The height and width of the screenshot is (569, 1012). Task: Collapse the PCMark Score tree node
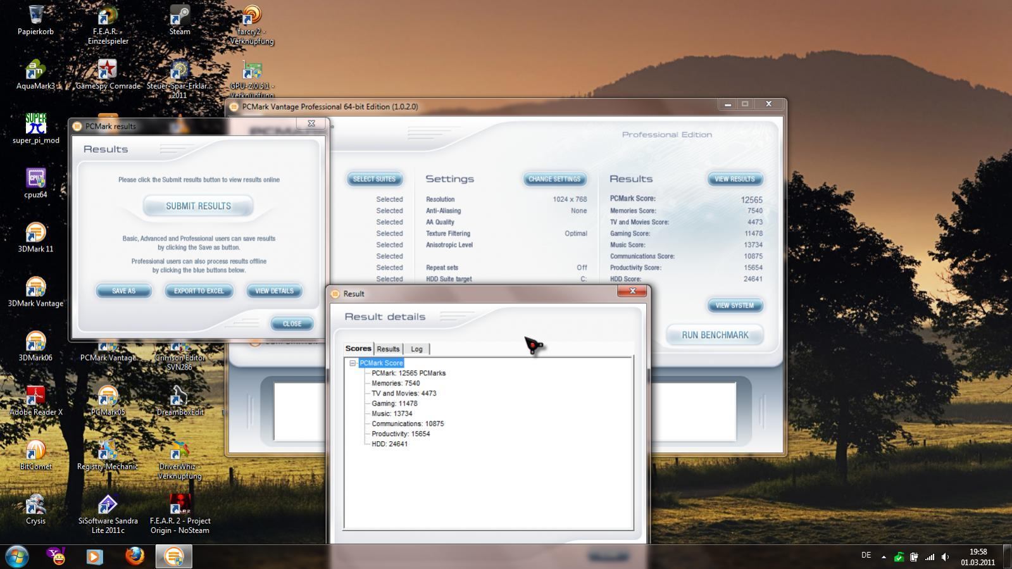353,363
